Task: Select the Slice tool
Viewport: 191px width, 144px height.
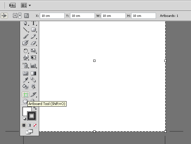Action: click(33, 95)
